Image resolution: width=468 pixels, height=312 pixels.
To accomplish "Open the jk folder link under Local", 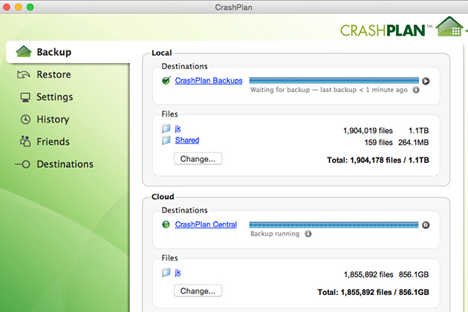I will pyautogui.click(x=178, y=129).
